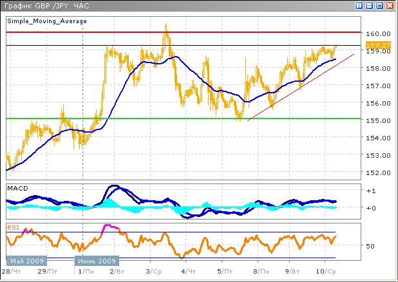Click the 4/Чт date label
398x282 pixels.
coord(189,271)
